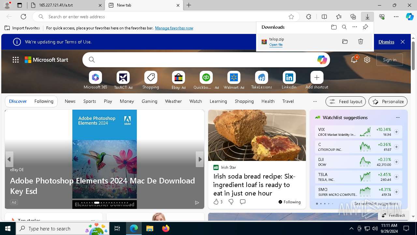Add DJI DOW to watchlist

pos(396,162)
